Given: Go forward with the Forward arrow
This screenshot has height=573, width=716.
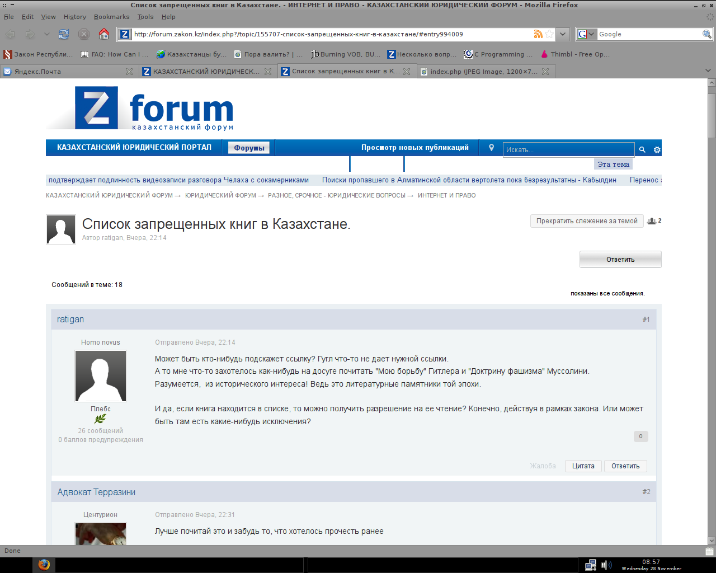Looking at the screenshot, I should pos(30,34).
